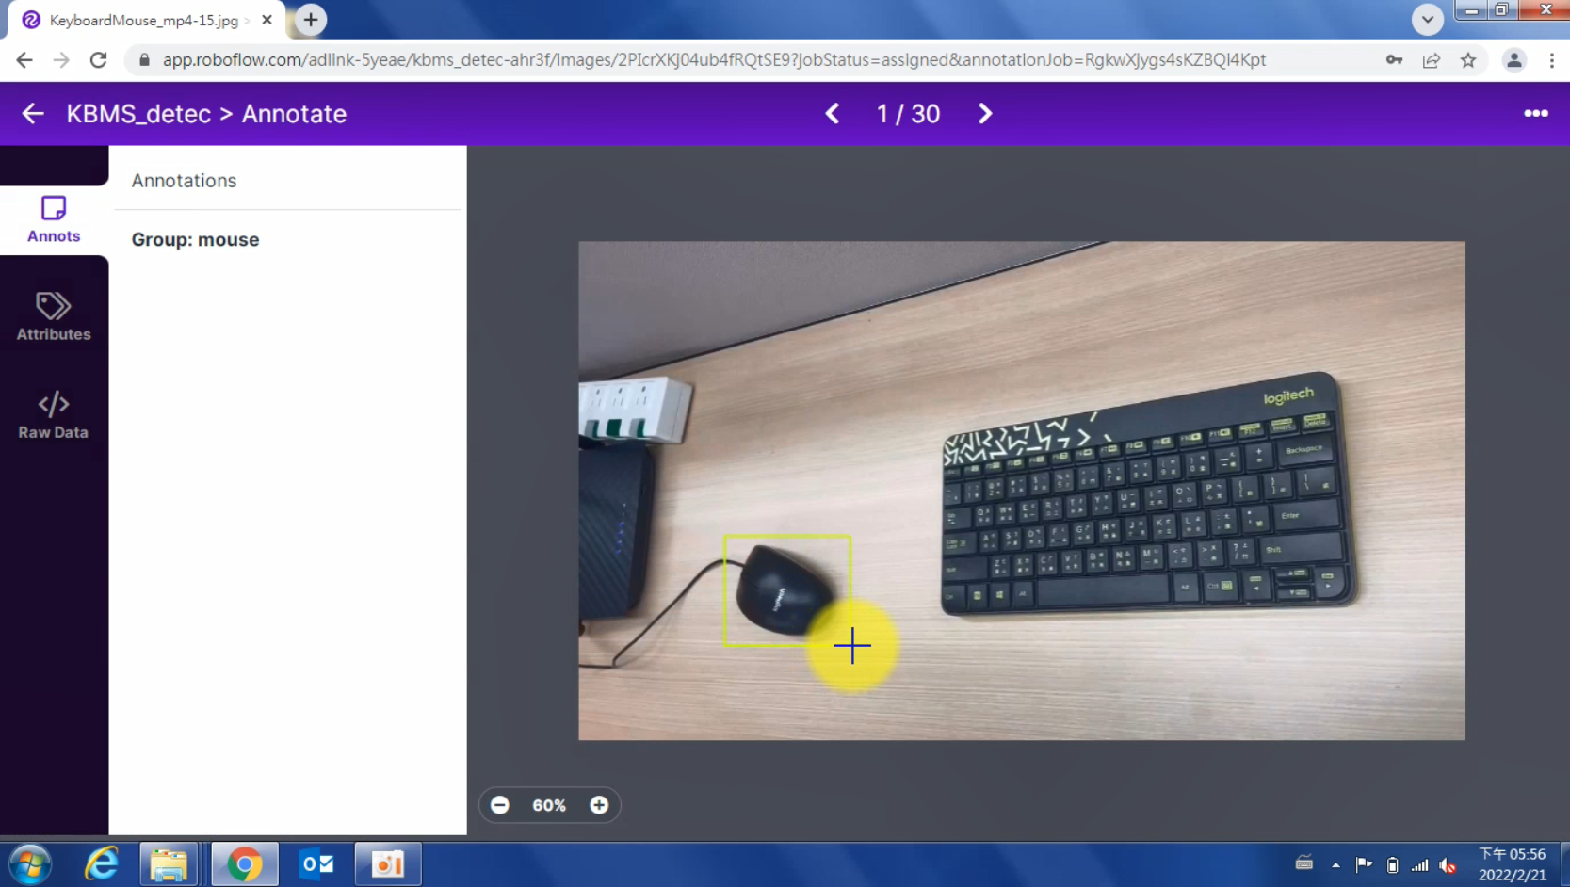Reload the Roboflow page
Viewport: 1570px width, 887px height.
click(x=98, y=60)
